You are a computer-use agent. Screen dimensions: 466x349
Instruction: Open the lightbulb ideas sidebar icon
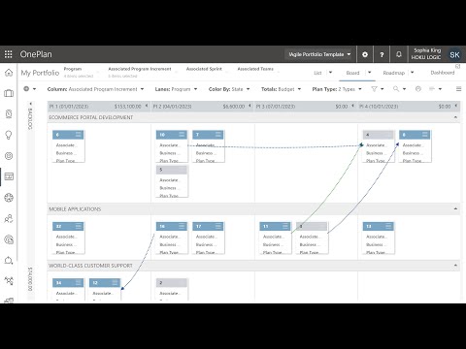point(9,135)
